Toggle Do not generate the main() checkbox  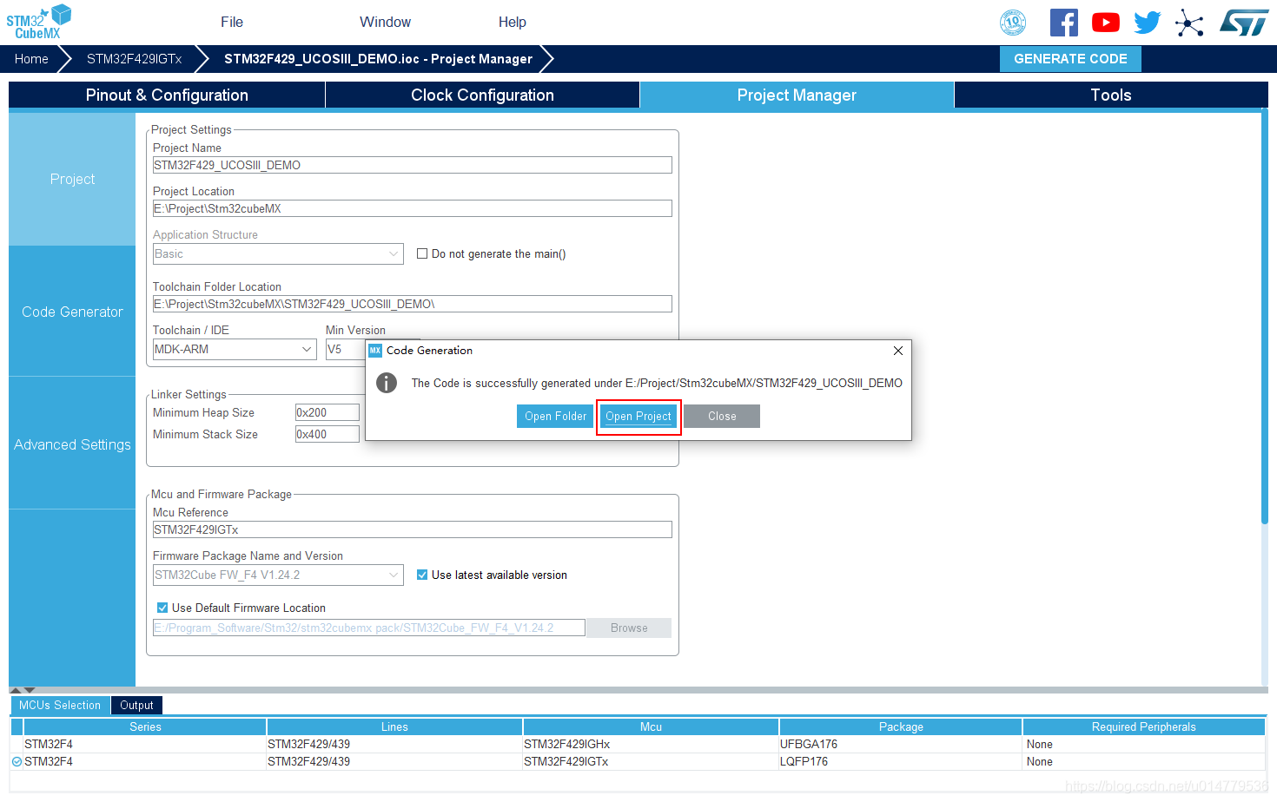tap(422, 253)
